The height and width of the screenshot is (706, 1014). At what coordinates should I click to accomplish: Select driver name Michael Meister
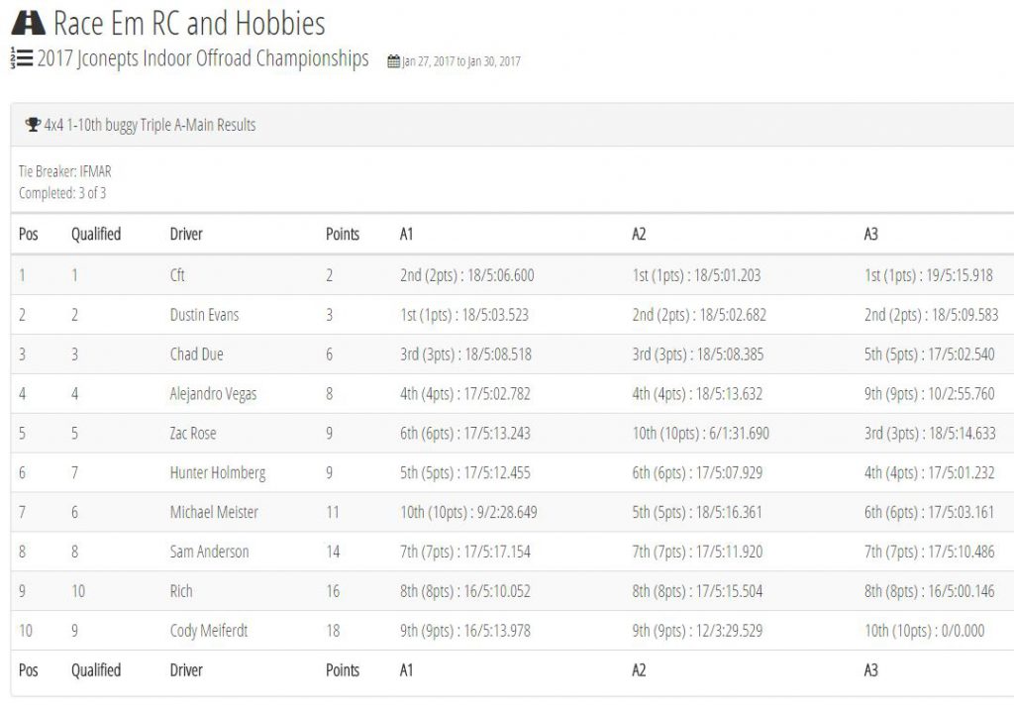point(214,512)
